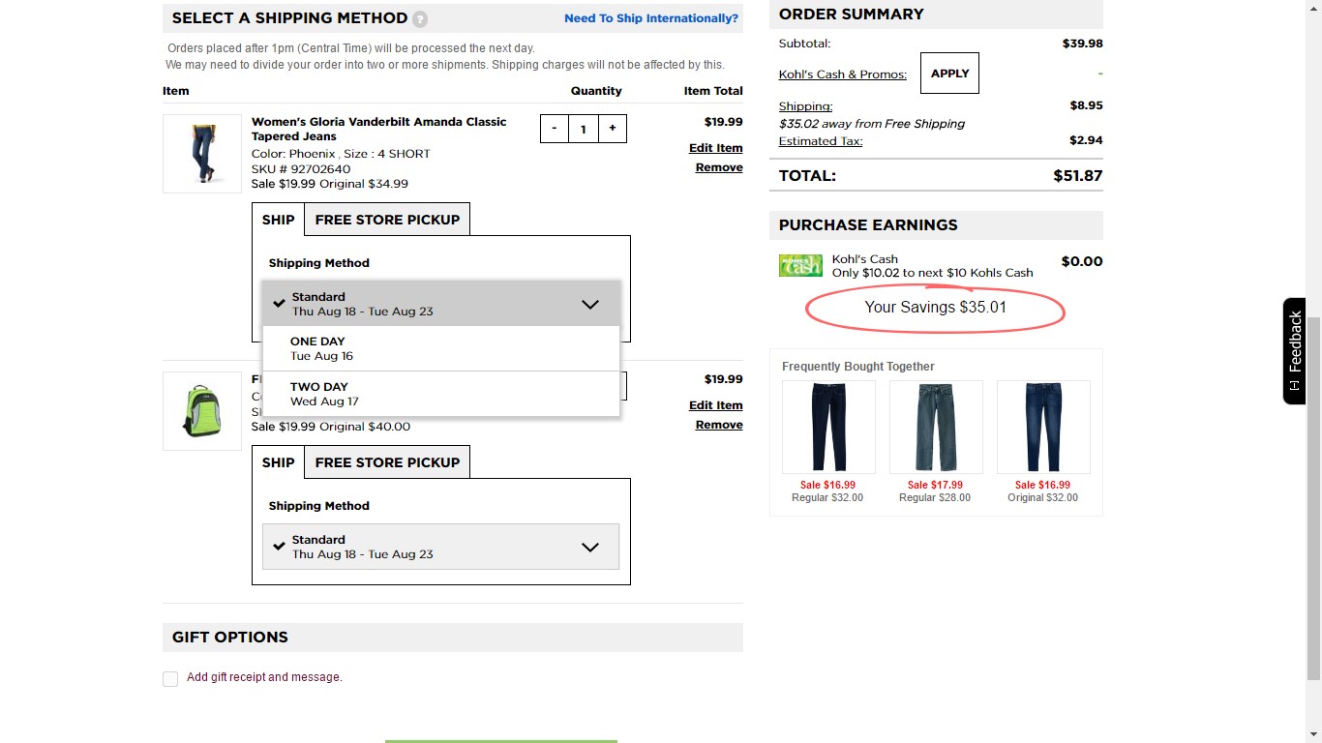The image size is (1322, 743).
Task: Open shipping method help question mark icon
Action: pyautogui.click(x=420, y=19)
